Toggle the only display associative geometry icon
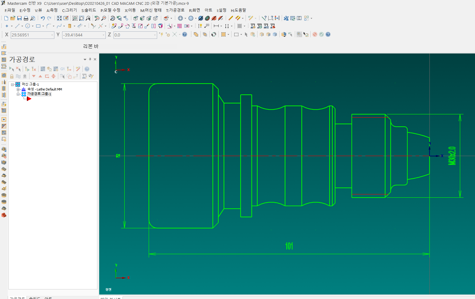Viewport: 475px width, 299px height. [69, 76]
